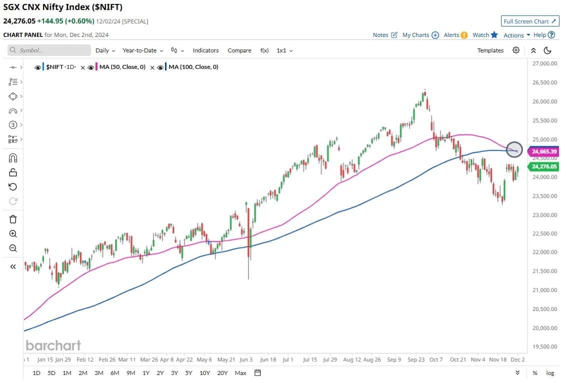
Task: Open the Compare menu
Action: click(x=239, y=50)
